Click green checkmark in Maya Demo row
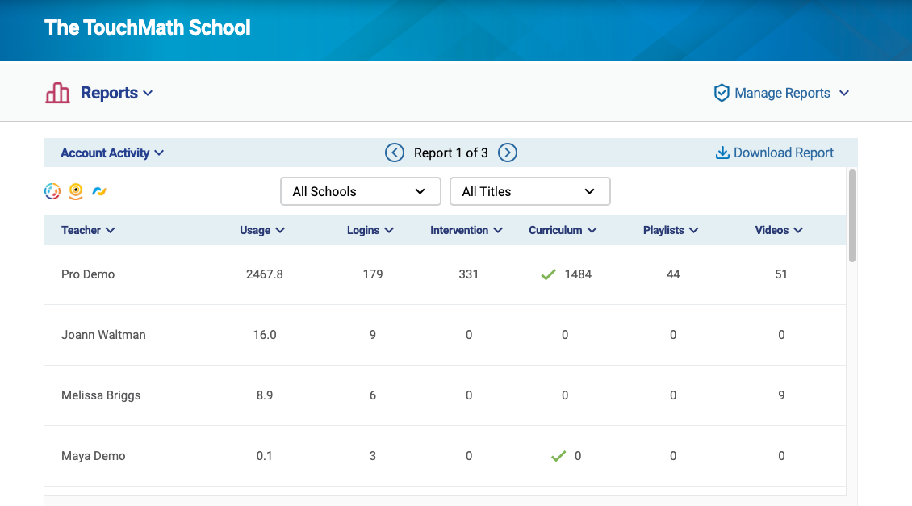Image resolution: width=912 pixels, height=506 pixels. 558,456
